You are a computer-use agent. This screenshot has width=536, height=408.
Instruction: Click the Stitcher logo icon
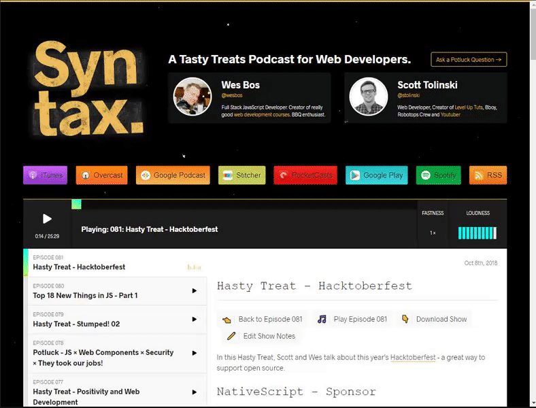click(x=228, y=175)
